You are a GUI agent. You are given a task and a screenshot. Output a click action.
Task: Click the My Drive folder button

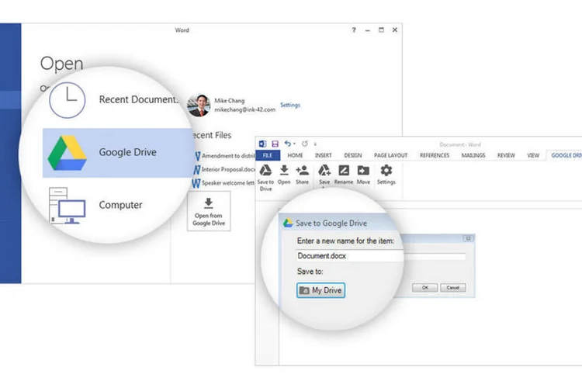pos(321,290)
